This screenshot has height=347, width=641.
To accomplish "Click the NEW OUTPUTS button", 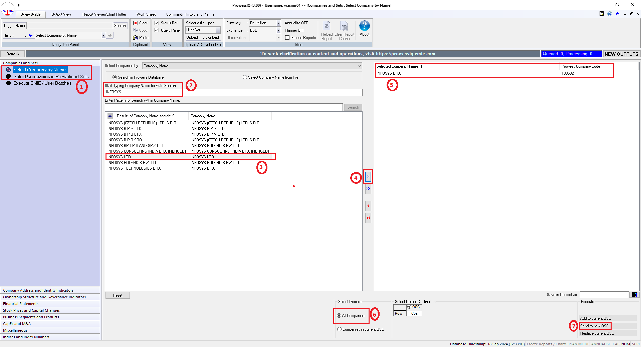I will click(621, 54).
